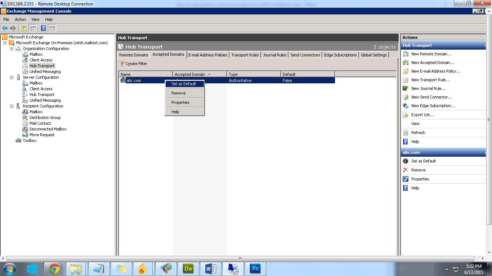
Task: Select Client Access under Organization Configuration
Action: click(41, 60)
